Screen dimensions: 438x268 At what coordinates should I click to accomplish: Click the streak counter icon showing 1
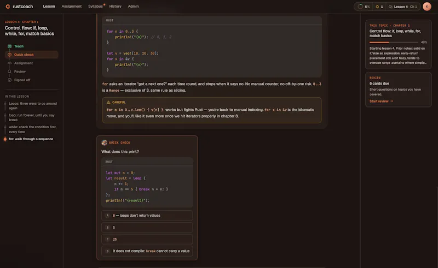[x=377, y=7]
